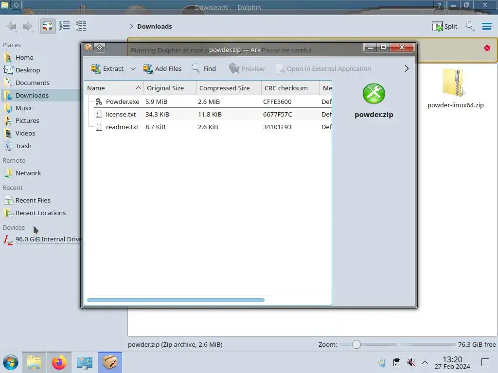Select readme.txt in the archive list
498x373 pixels.
122,127
